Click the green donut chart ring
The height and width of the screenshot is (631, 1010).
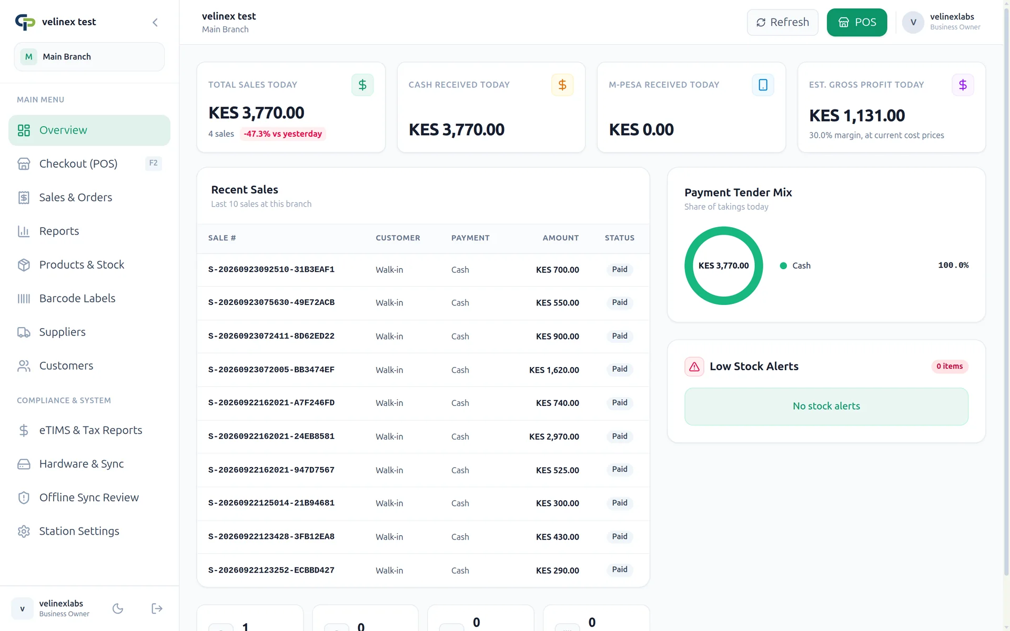click(724, 231)
